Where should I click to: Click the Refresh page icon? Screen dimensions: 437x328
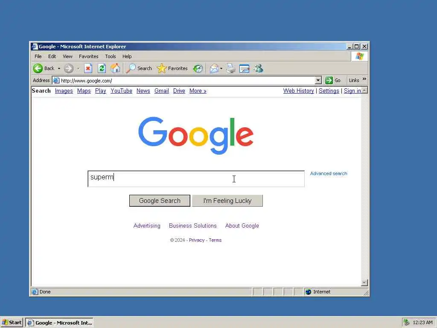(102, 68)
